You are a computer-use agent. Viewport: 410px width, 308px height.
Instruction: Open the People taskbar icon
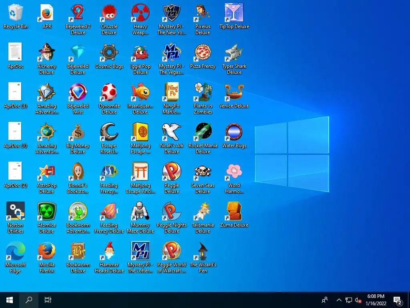325,300
